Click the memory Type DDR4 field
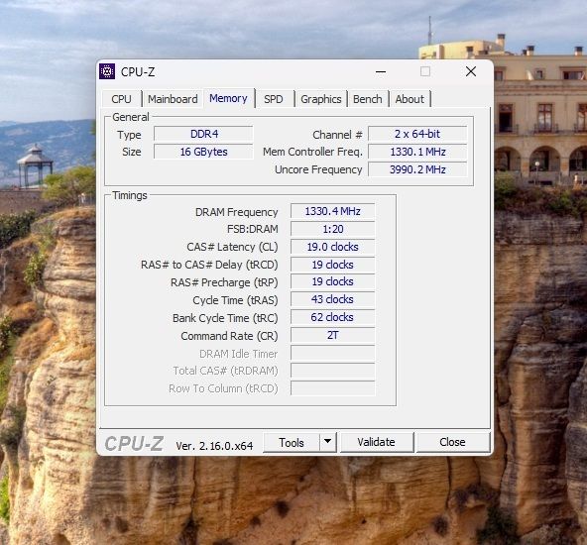The width and height of the screenshot is (587, 545). (203, 134)
